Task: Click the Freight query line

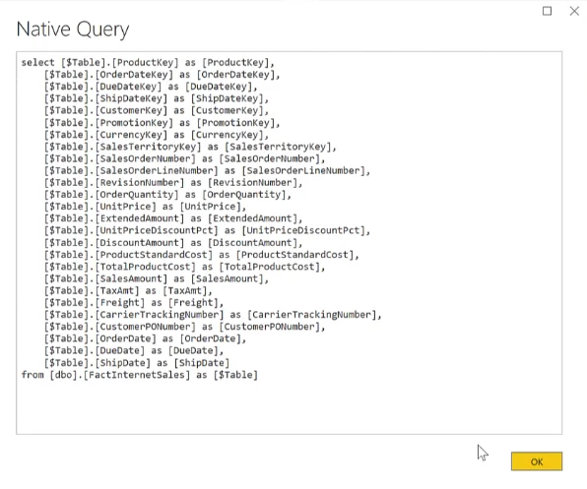Action: [134, 302]
